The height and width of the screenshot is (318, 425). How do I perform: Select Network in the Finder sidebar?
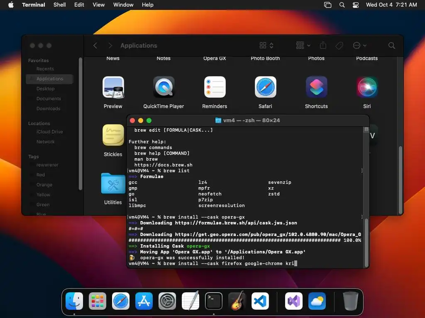click(50, 142)
